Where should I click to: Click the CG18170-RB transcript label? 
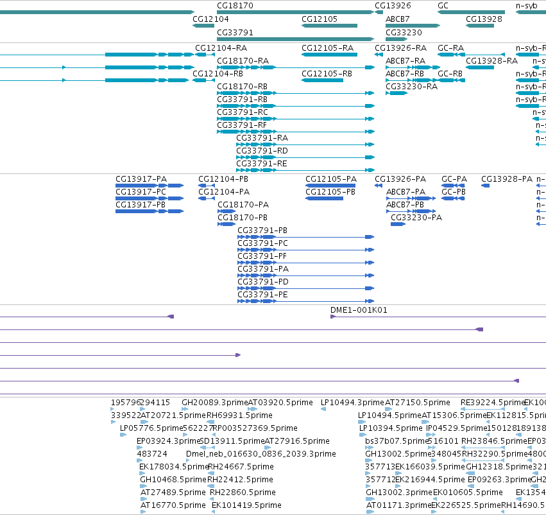click(x=243, y=87)
